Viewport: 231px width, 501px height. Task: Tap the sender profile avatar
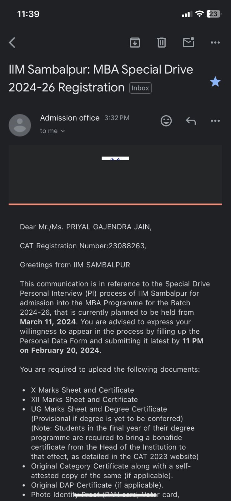click(x=20, y=125)
